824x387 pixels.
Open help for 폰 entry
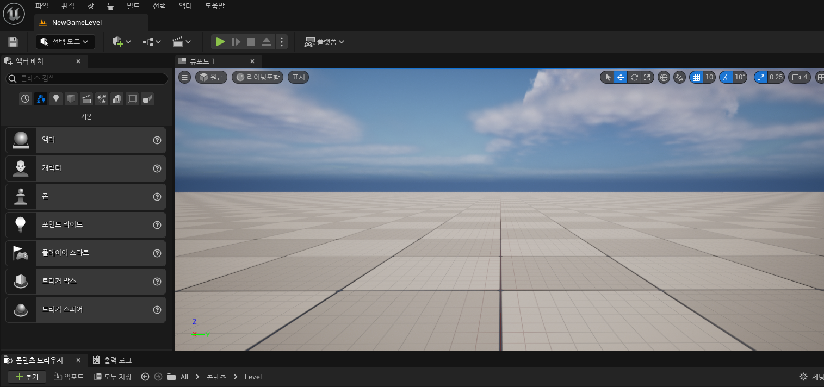tap(157, 197)
